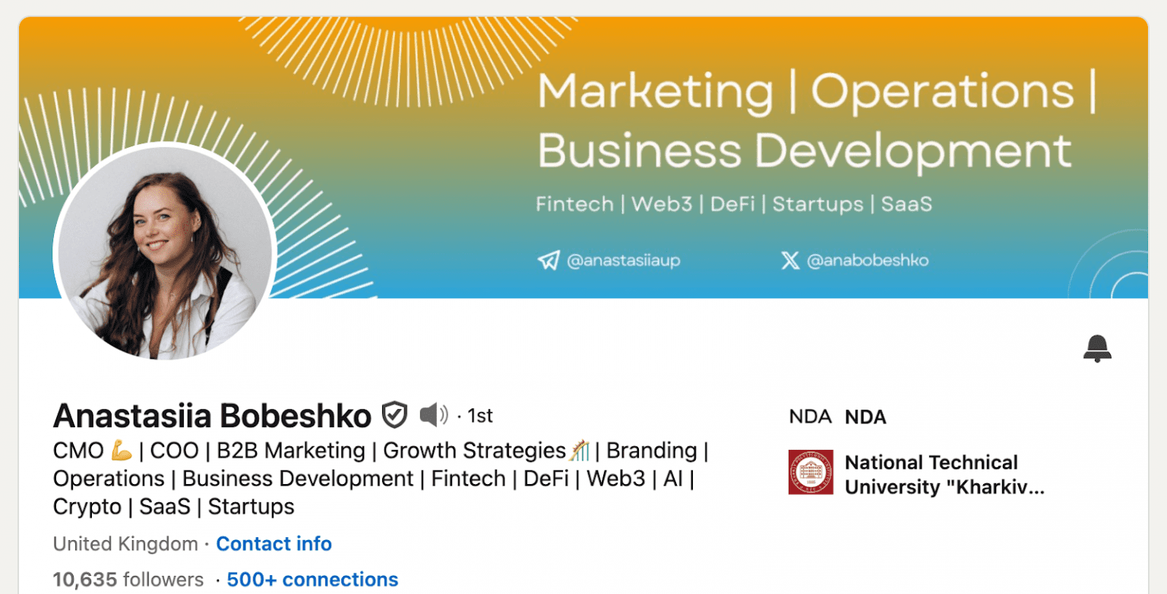Viewport: 1167px width, 594px height.
Task: View the 500+ connections list
Action: (x=312, y=579)
